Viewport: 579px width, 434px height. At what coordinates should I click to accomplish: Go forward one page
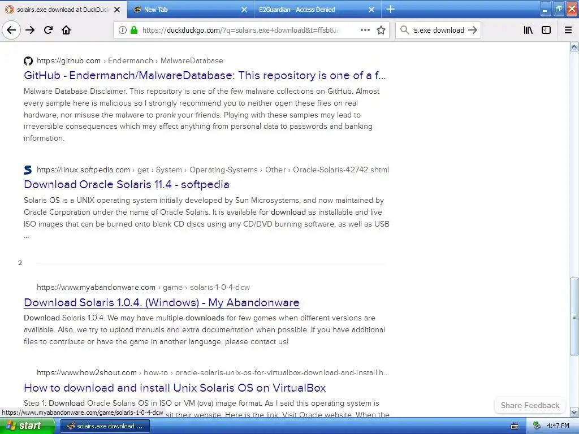coord(30,30)
